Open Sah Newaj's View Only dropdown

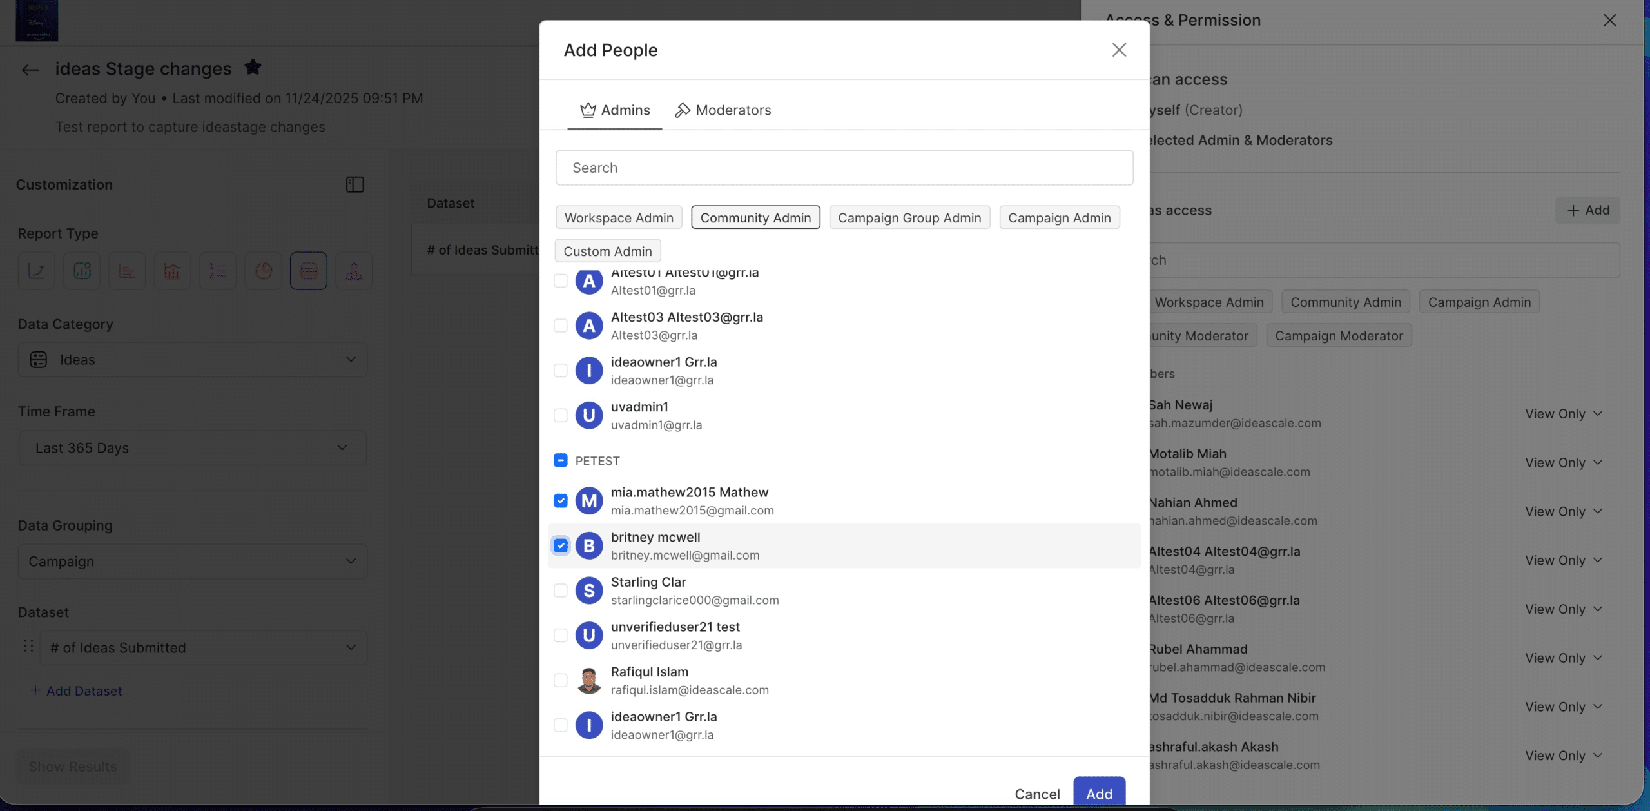pos(1563,414)
